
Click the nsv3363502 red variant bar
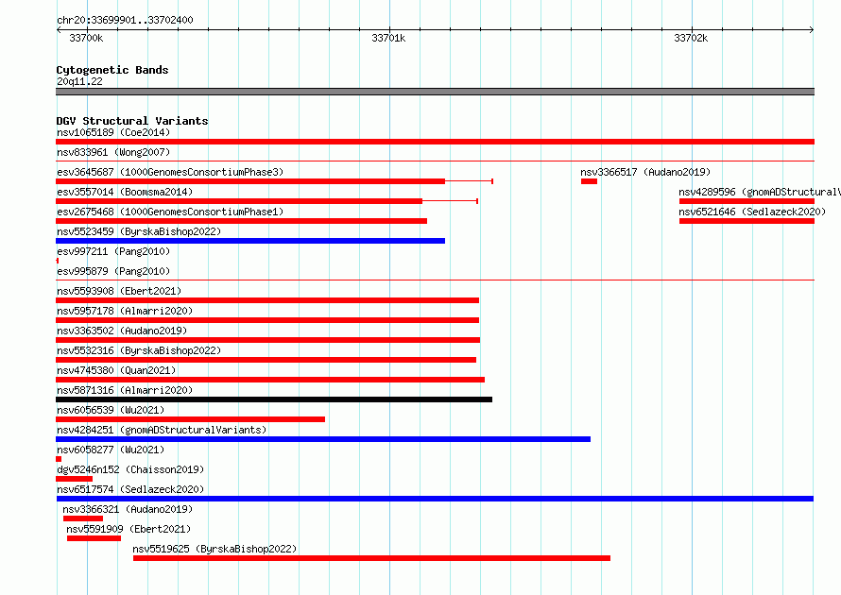pyautogui.click(x=267, y=340)
